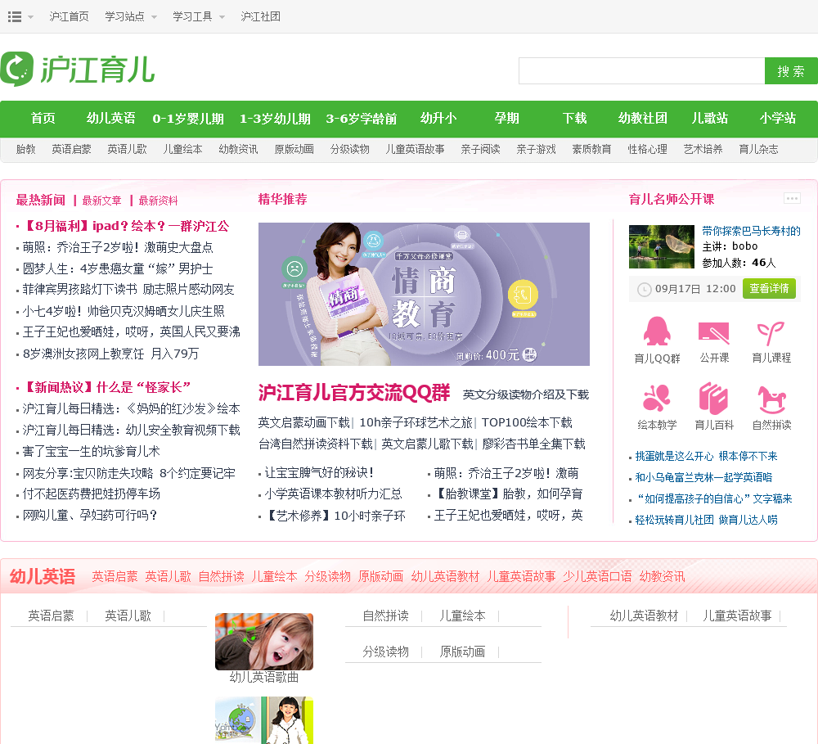Open 分级读物 in the sub navigation
The image size is (818, 744).
tap(349, 149)
